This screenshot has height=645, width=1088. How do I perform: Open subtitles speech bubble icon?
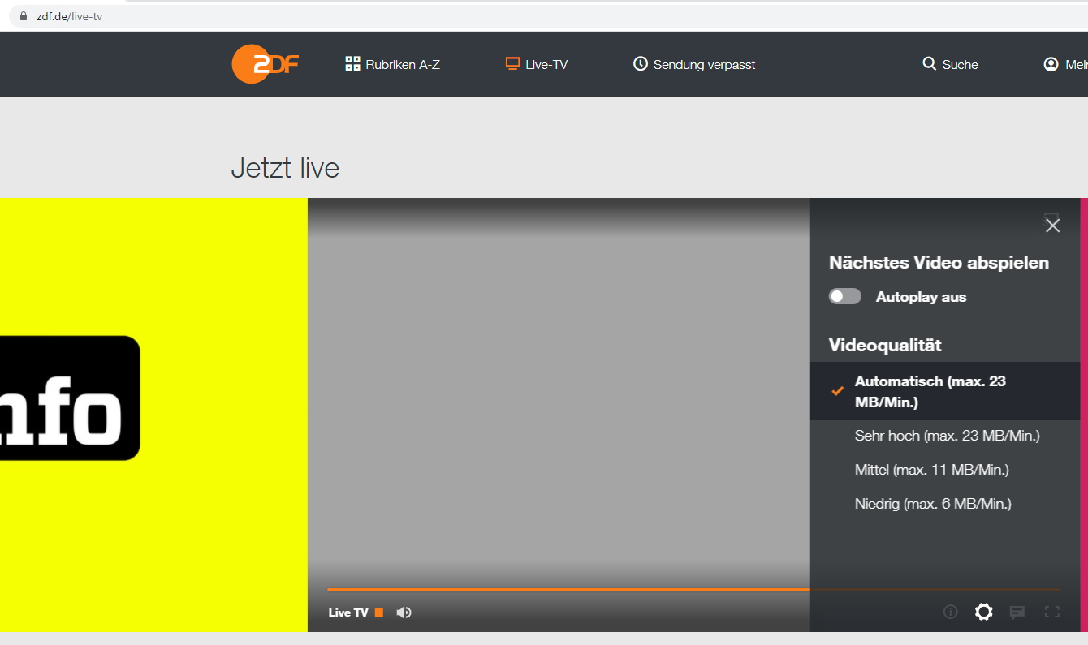click(x=1017, y=613)
